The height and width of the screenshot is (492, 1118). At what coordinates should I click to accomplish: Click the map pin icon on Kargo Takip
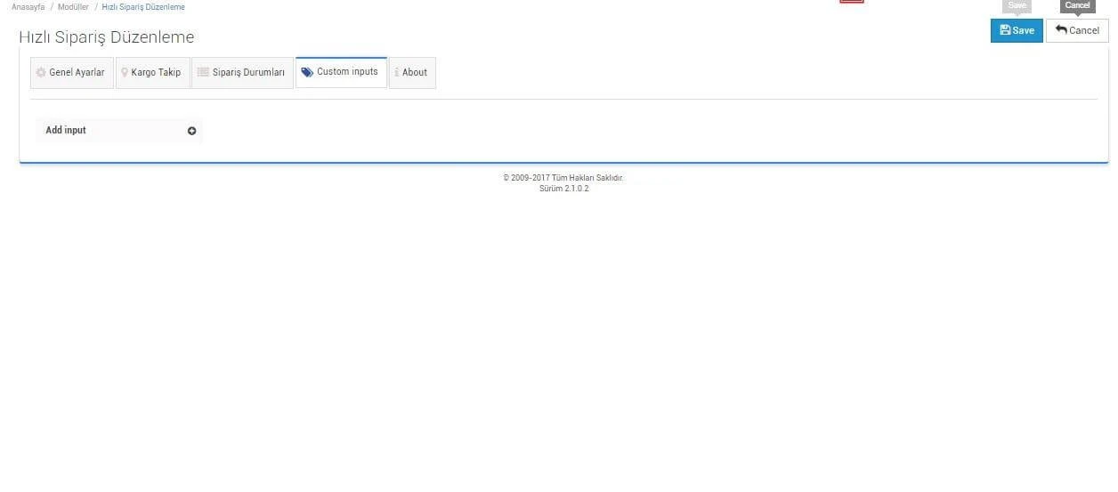point(125,73)
